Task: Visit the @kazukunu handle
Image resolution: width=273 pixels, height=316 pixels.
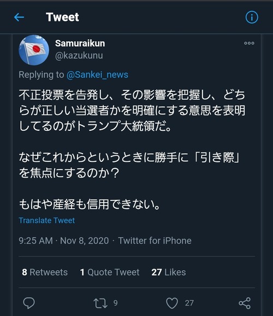Action: pyautogui.click(x=79, y=56)
